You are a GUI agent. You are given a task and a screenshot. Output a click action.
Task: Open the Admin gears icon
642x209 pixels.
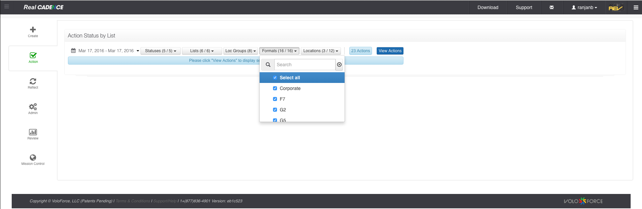coord(33,107)
